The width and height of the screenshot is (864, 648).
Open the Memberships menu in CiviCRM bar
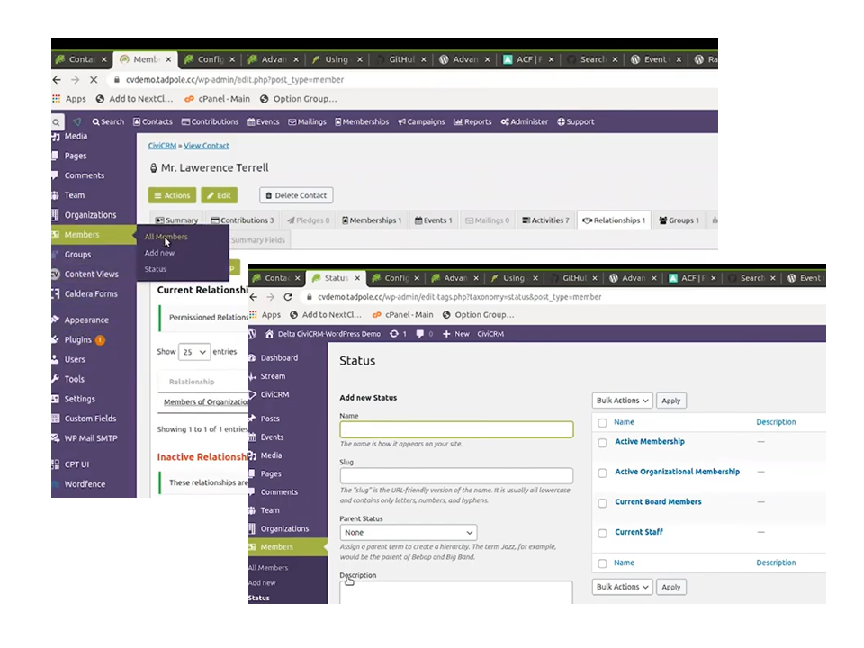[362, 122]
